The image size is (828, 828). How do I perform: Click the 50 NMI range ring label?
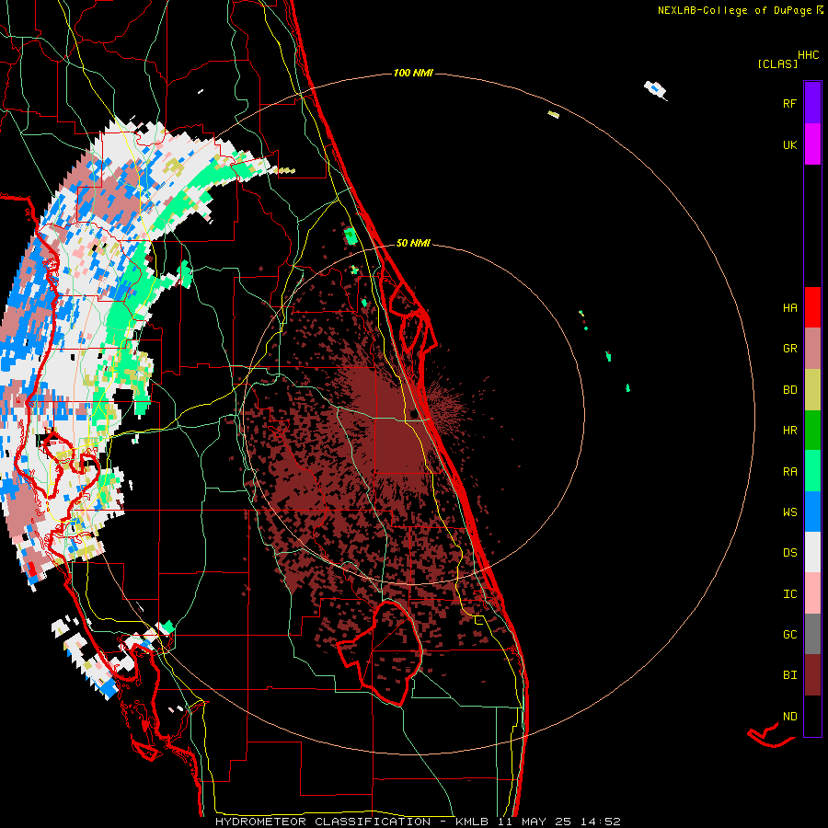[x=413, y=243]
